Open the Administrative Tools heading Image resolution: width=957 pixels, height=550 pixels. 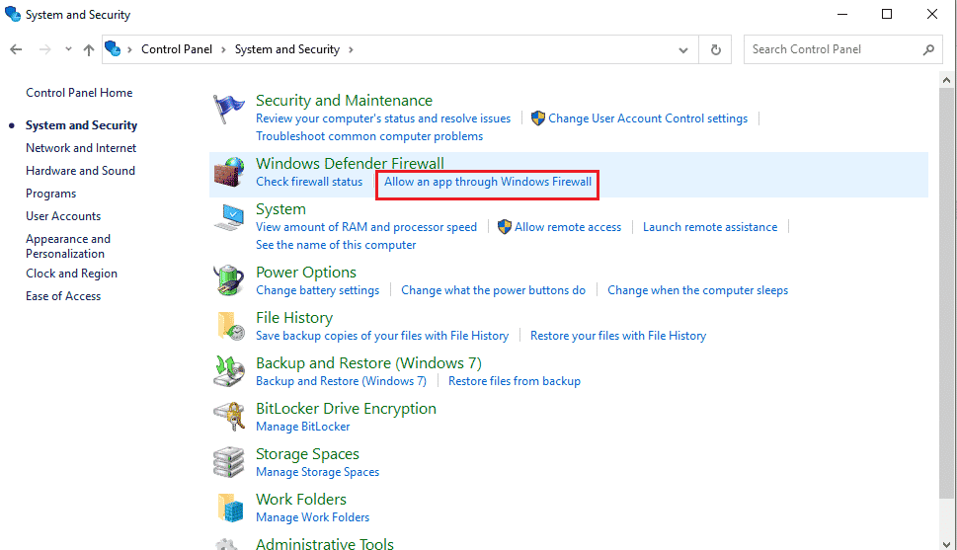(325, 544)
